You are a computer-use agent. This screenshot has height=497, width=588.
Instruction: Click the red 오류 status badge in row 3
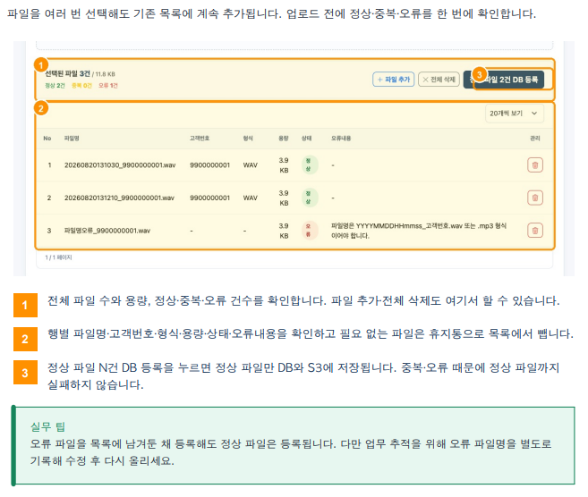pos(310,231)
